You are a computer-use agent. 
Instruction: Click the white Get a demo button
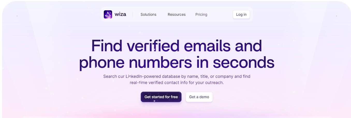(199, 97)
